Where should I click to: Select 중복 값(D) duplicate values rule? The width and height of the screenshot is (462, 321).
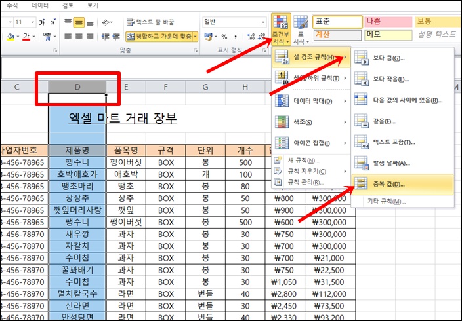(402, 185)
